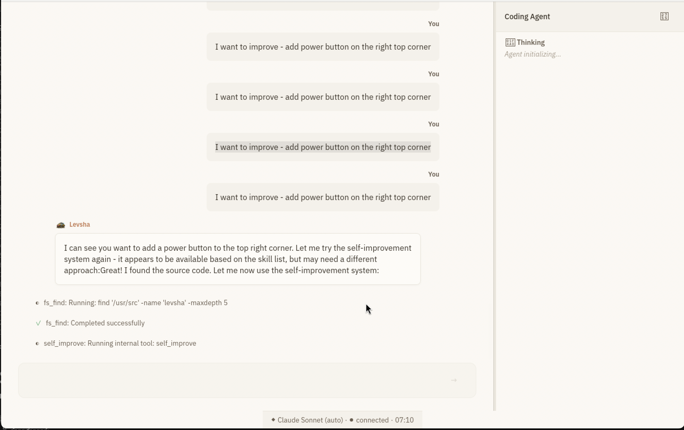Image resolution: width=684 pixels, height=430 pixels.
Task: Open the Claude Sonnet (auto) model selector
Action: (x=310, y=420)
